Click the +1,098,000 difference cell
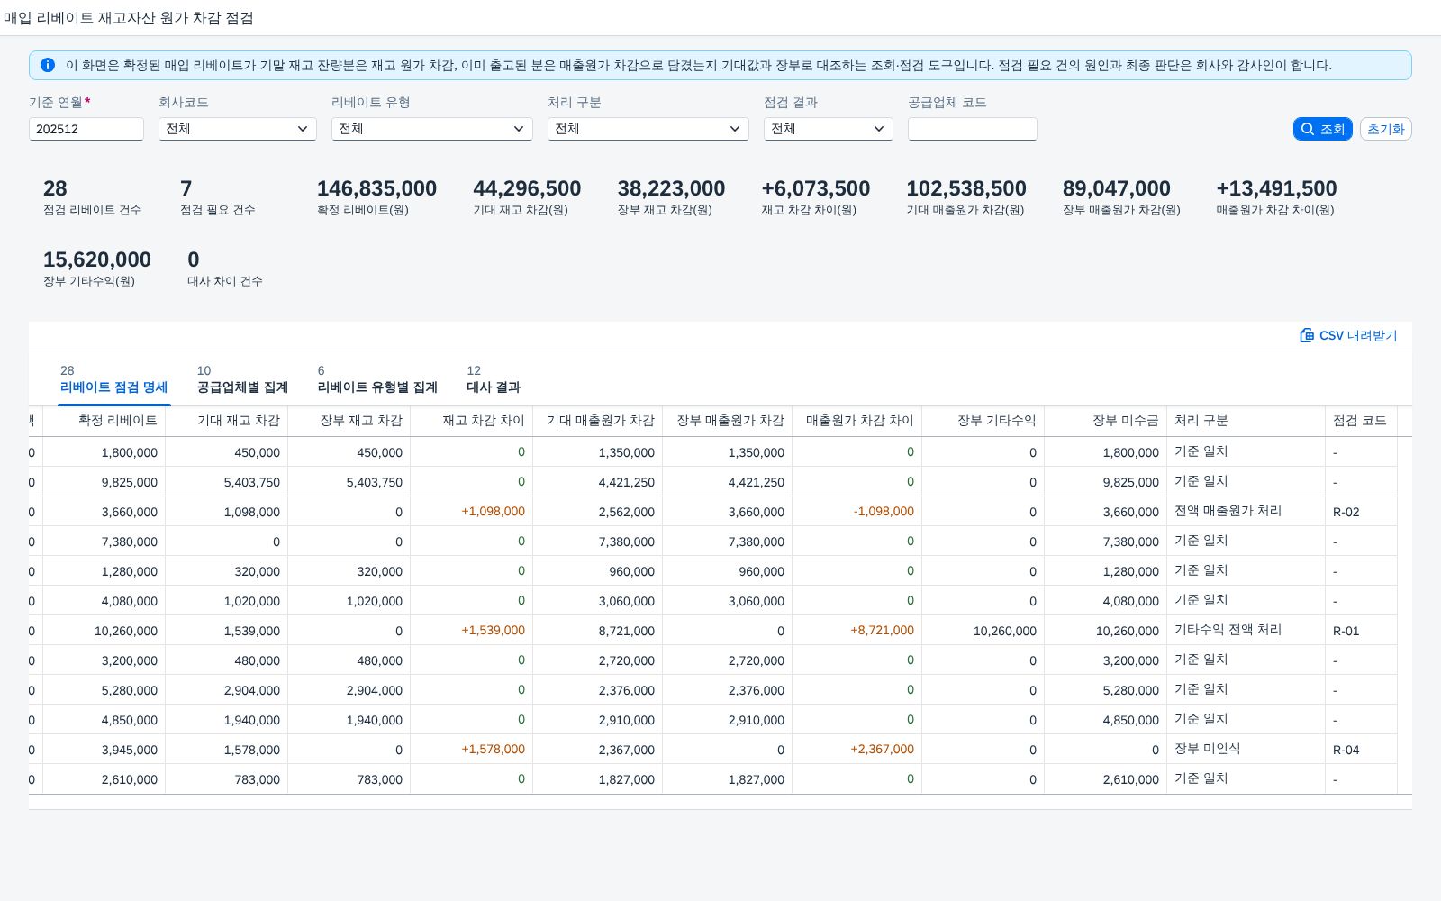 tap(472, 511)
